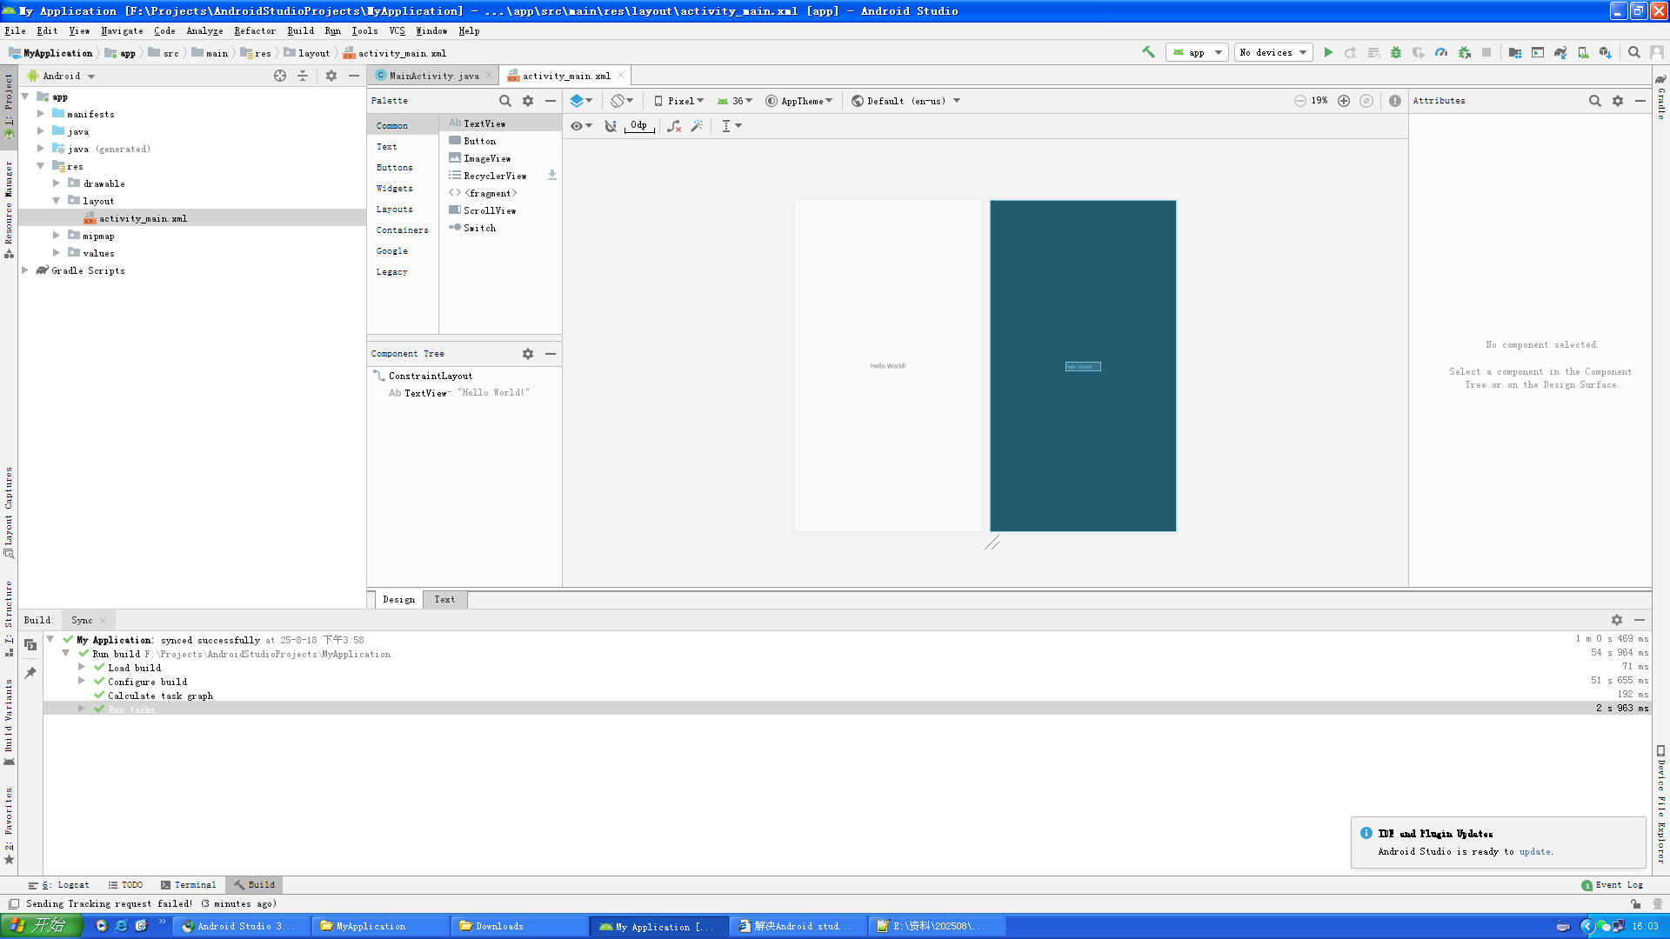
Task: Search the Palette with magnifier icon
Action: tap(505, 101)
